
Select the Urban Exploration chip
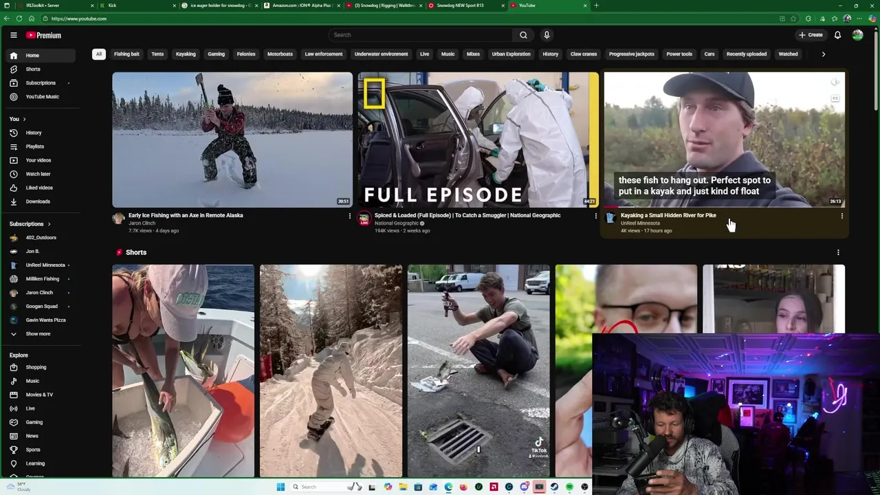(511, 54)
